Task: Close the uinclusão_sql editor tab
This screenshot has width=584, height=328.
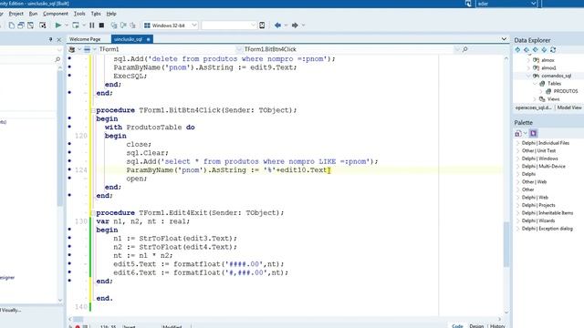Action: (x=148, y=39)
